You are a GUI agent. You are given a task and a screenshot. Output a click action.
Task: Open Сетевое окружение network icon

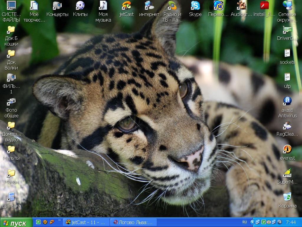pyautogui.click(x=287, y=5)
